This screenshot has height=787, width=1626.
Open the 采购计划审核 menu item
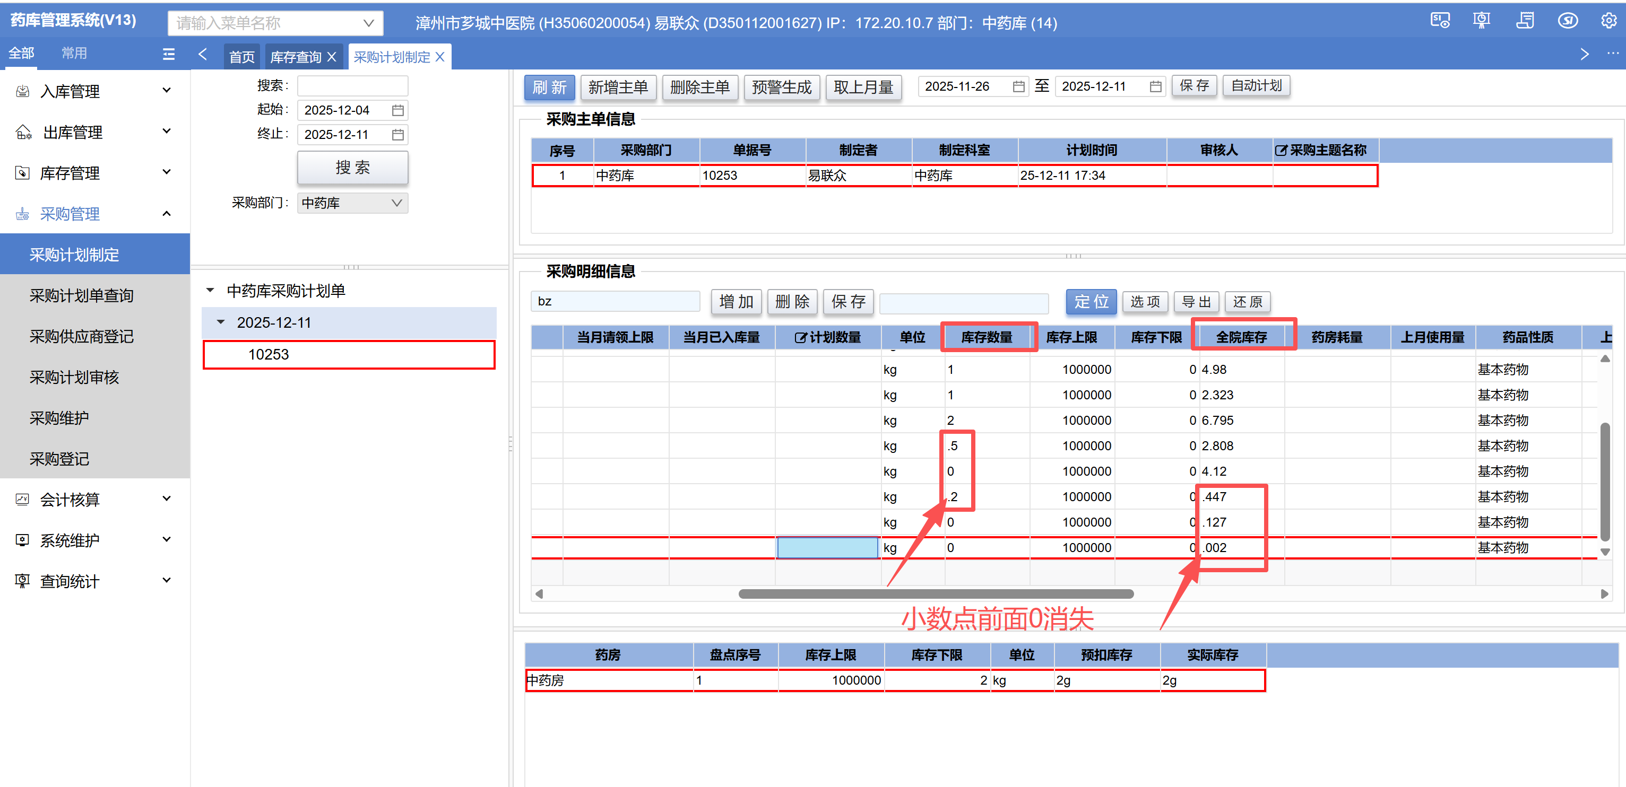point(74,377)
